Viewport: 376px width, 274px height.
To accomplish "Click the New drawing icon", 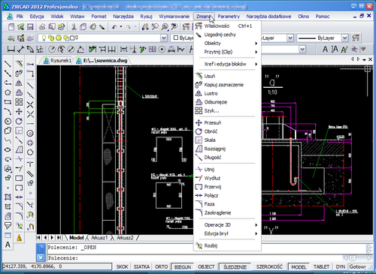I will [x=11, y=27].
